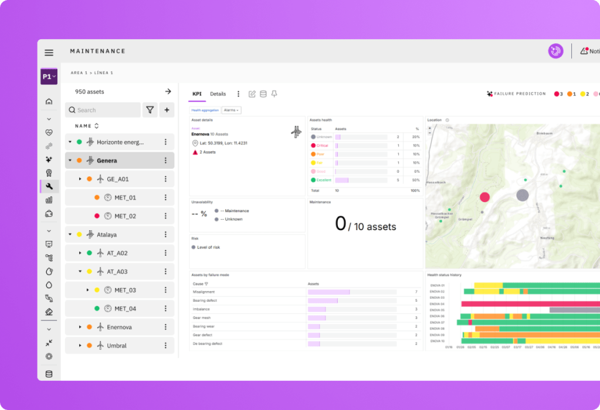The height and width of the screenshot is (410, 600).
Task: Click the arrow icon next to 950 assets
Action: [x=168, y=91]
